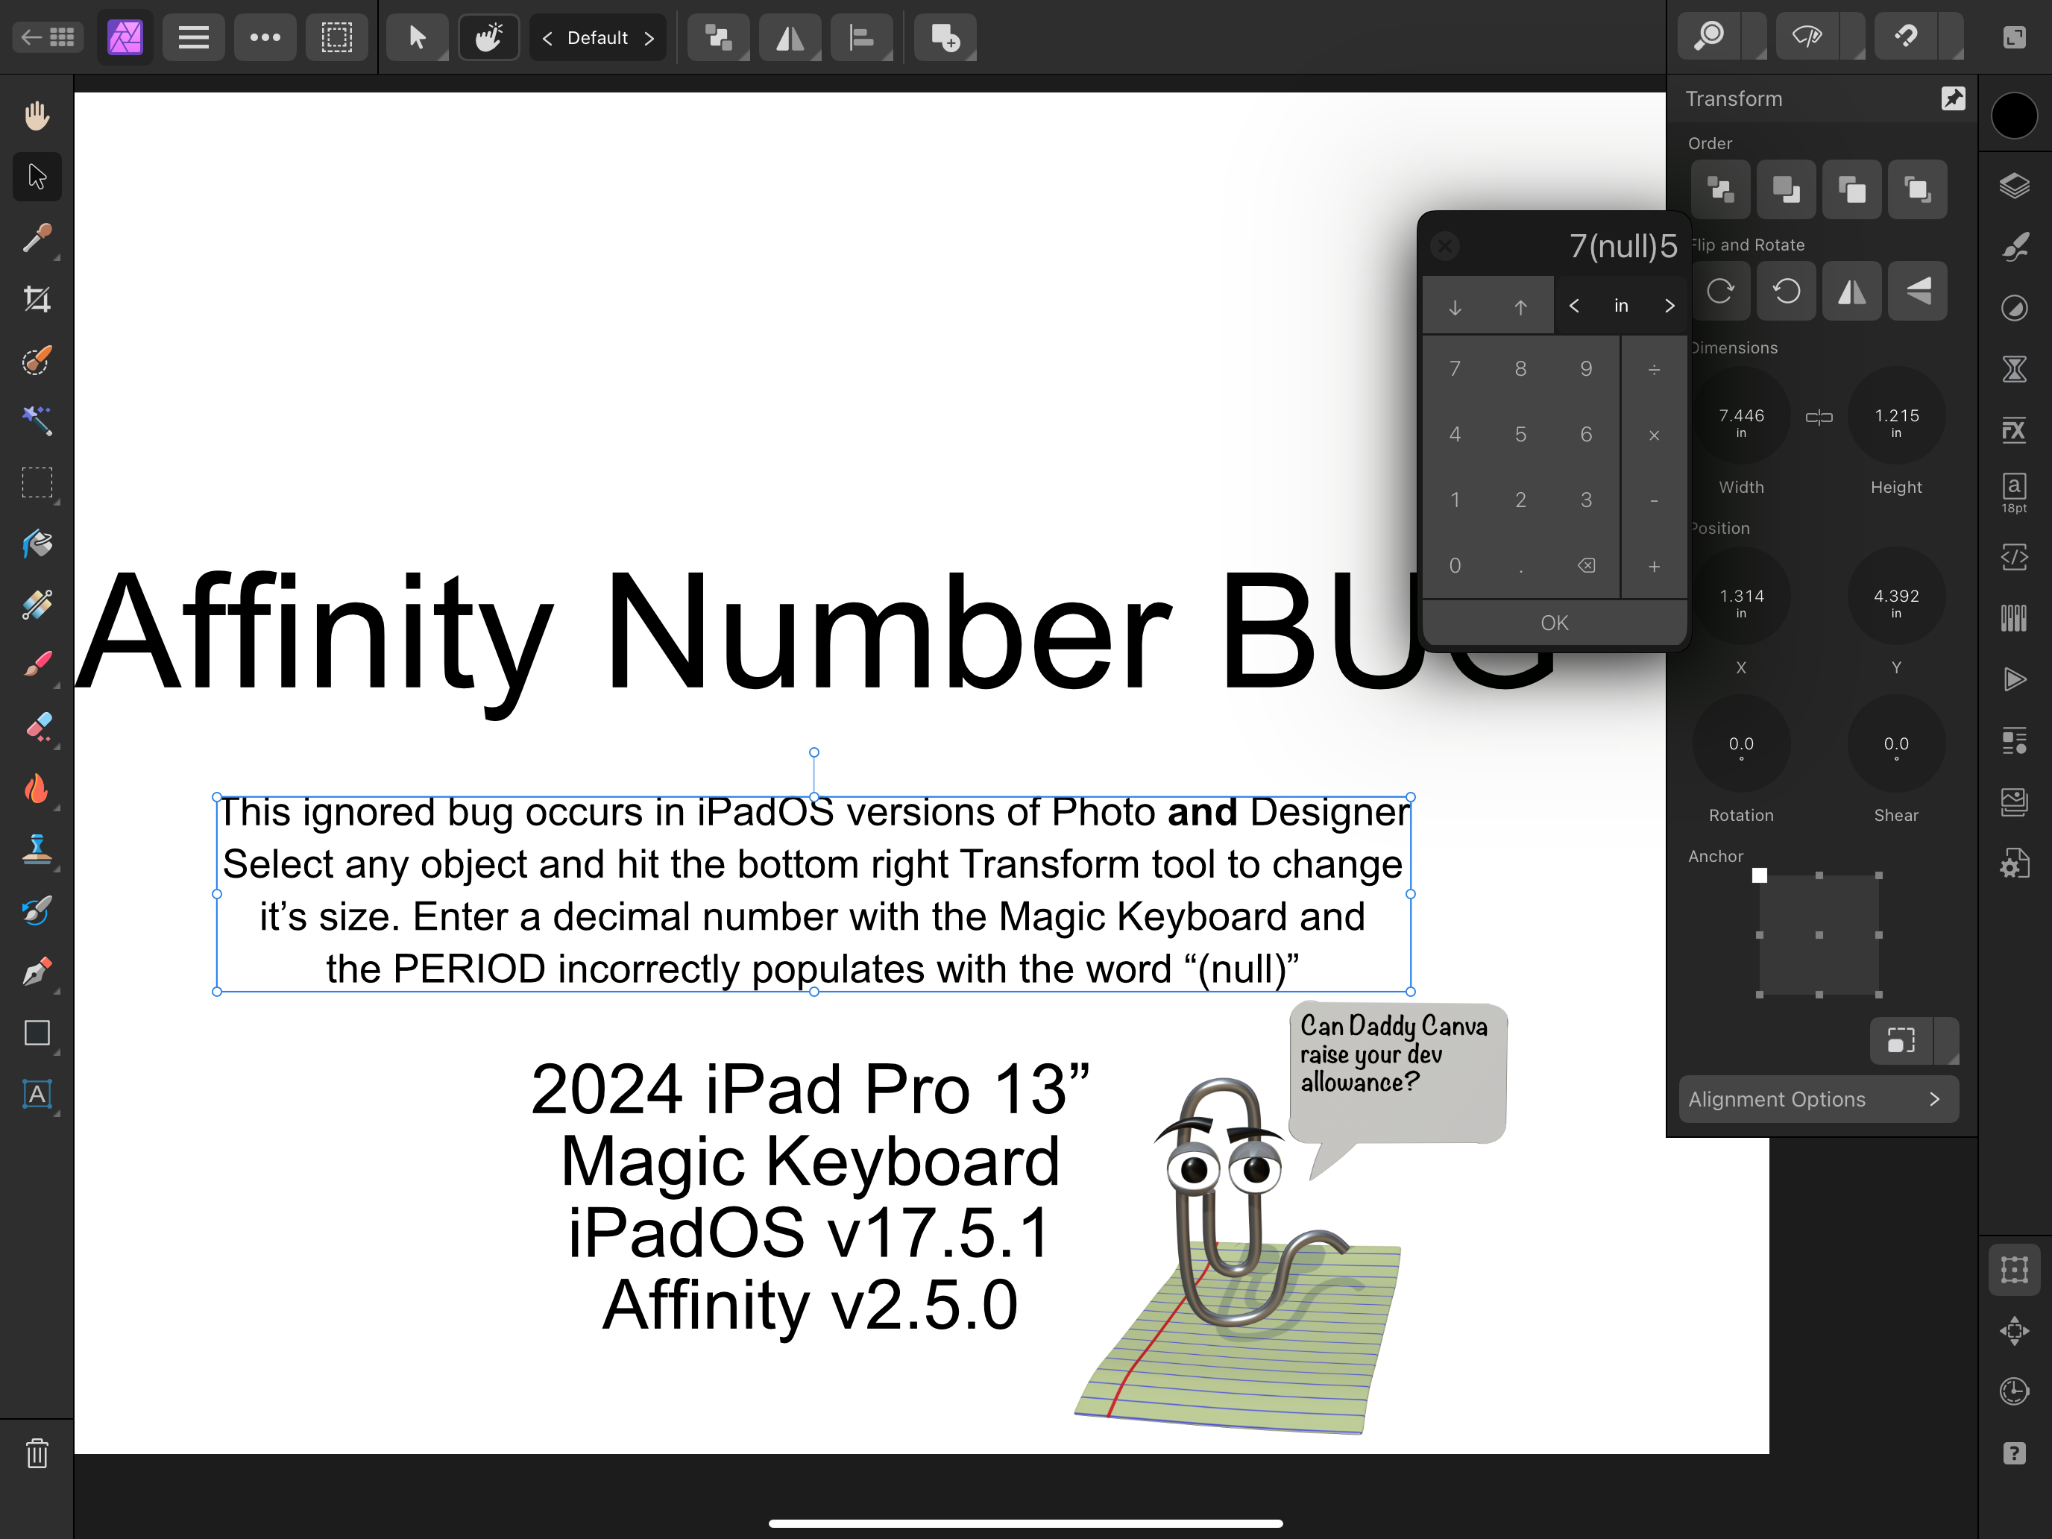The image size is (2052, 1539).
Task: Open the Photo Persona icon
Action: [125, 38]
